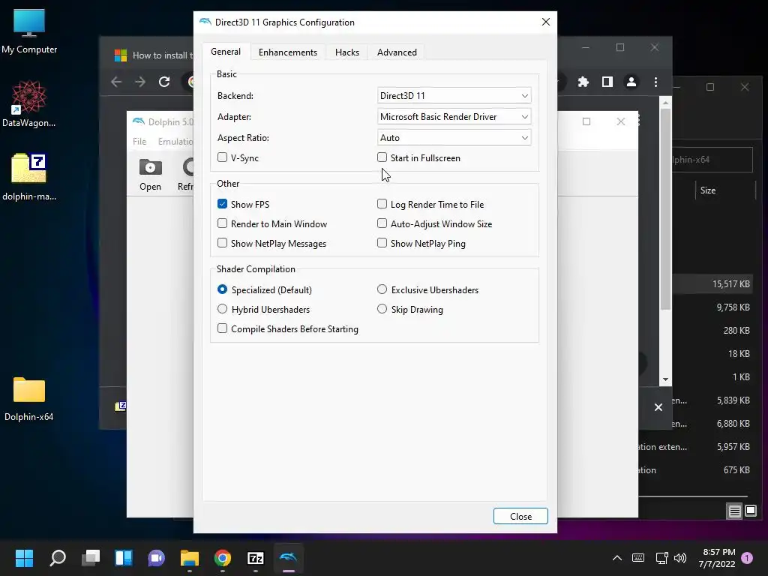Image resolution: width=768 pixels, height=576 pixels.
Task: Open Chrome's three-dot menu
Action: pos(655,82)
